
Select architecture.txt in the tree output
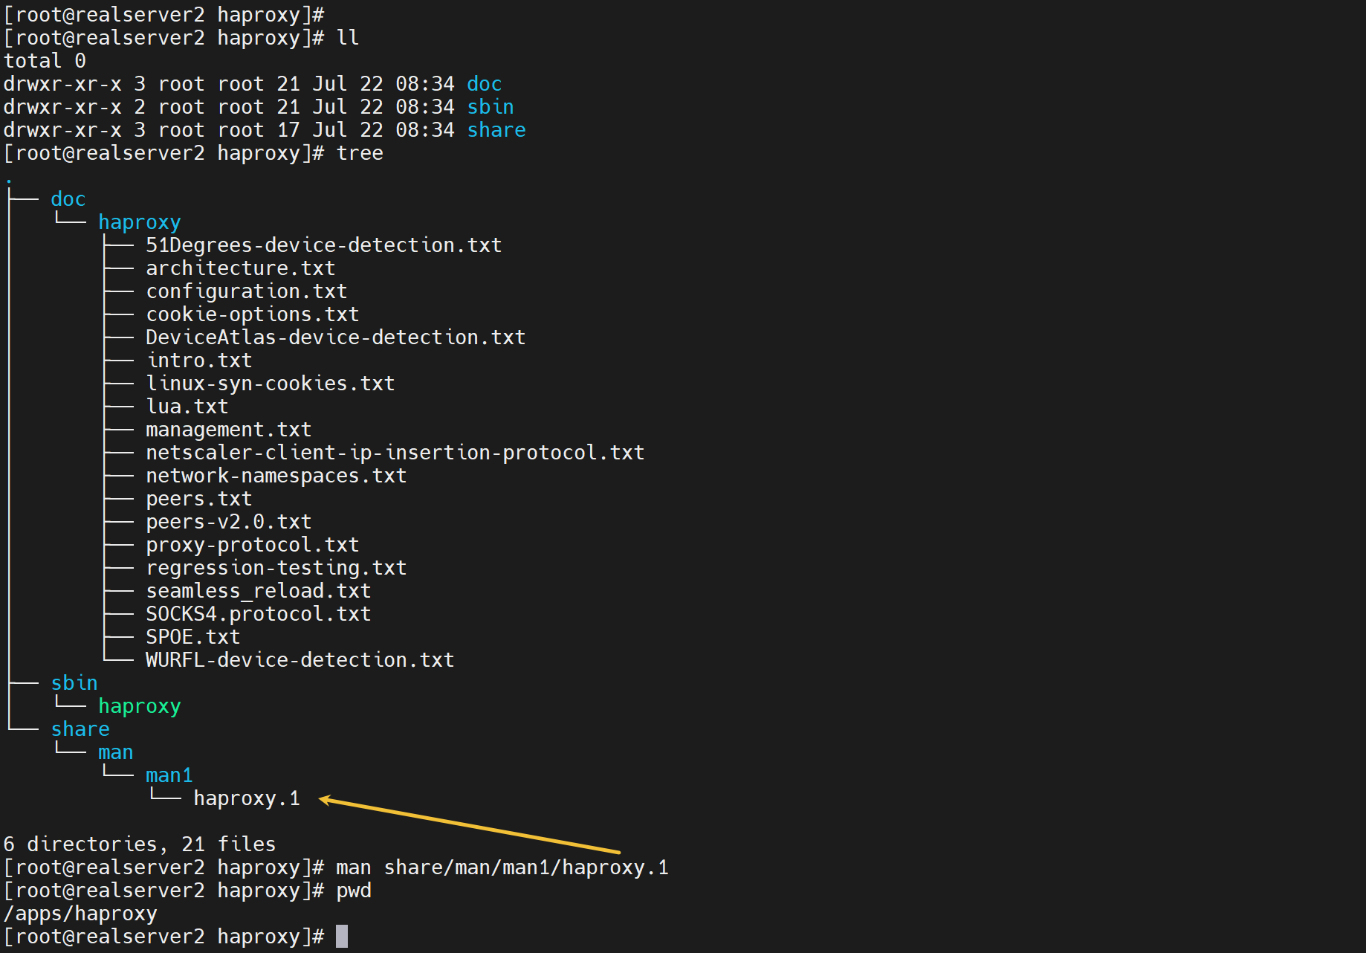click(240, 268)
